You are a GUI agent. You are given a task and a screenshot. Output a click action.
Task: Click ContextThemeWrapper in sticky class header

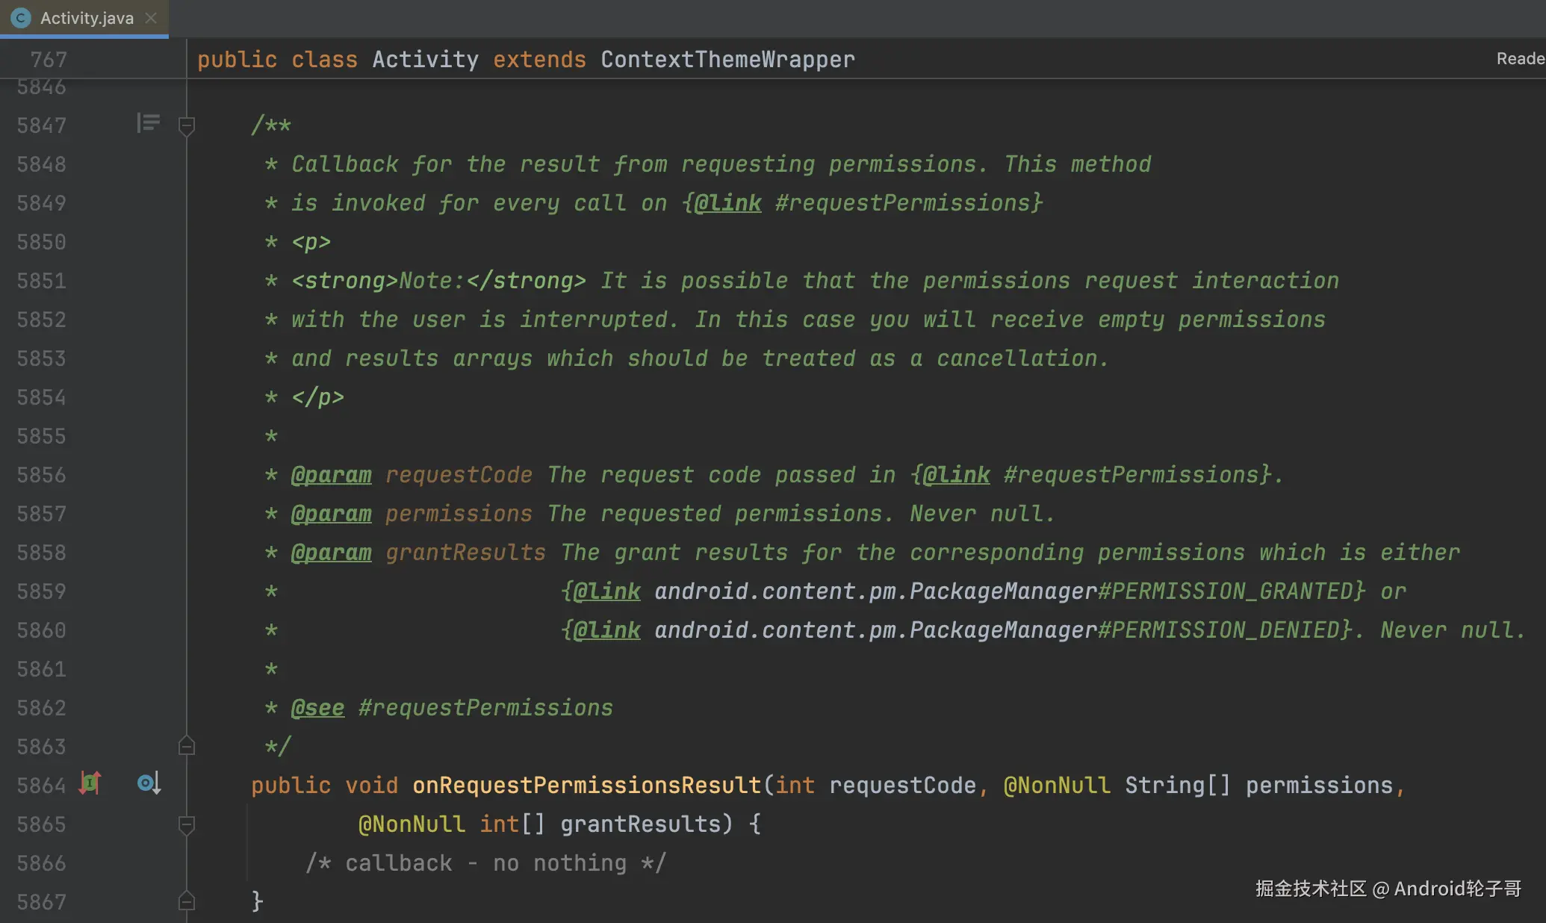pyautogui.click(x=727, y=60)
